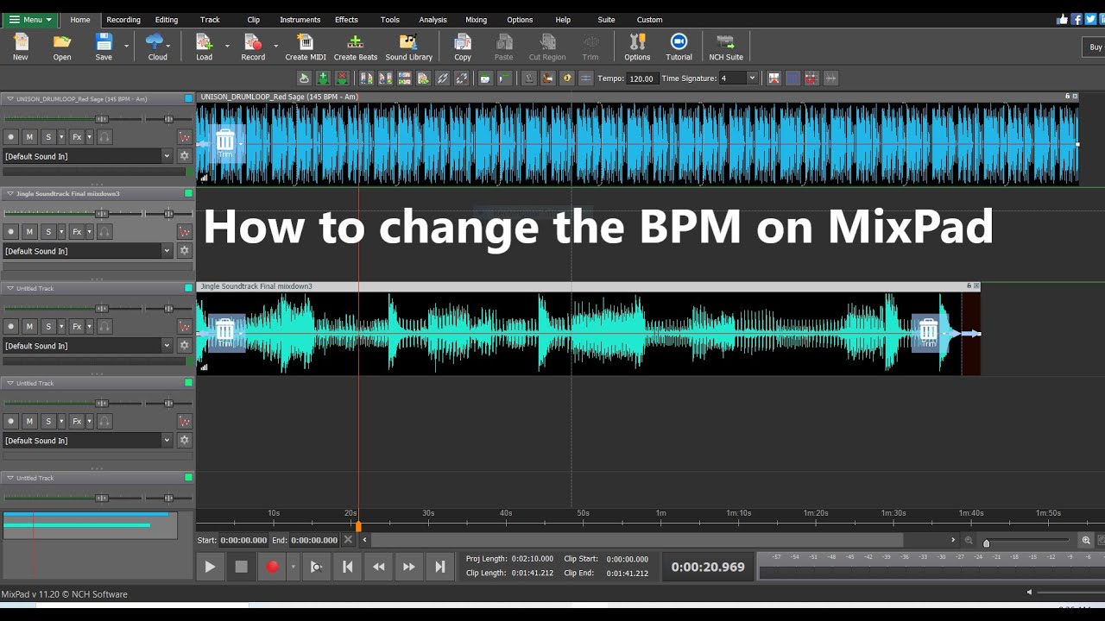The height and width of the screenshot is (621, 1105).
Task: Open the Analysis tab
Action: coord(433,20)
